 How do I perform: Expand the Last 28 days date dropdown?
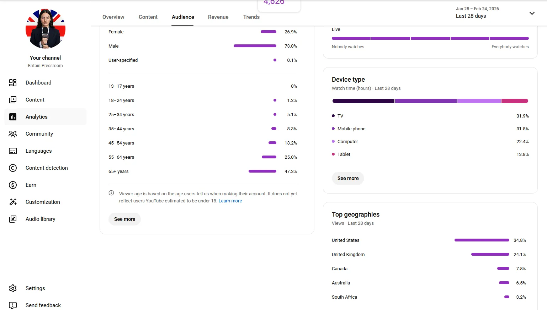[x=495, y=13]
